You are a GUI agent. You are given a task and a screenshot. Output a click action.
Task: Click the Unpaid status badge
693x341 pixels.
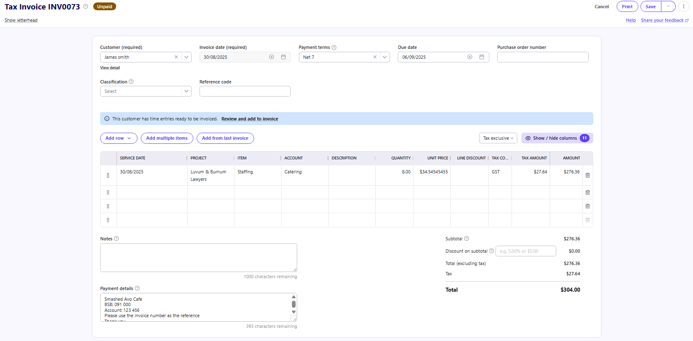[x=105, y=7]
